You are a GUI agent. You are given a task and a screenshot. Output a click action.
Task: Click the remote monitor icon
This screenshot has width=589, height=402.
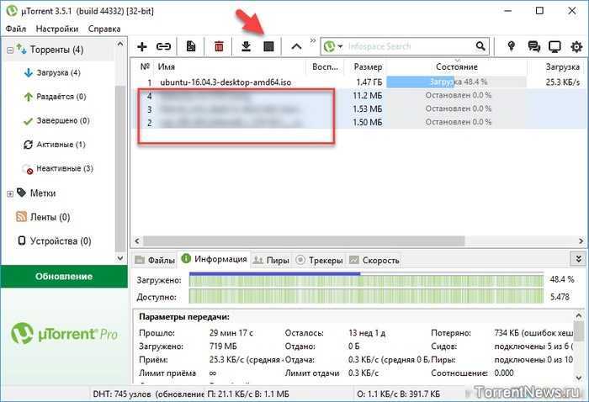555,46
